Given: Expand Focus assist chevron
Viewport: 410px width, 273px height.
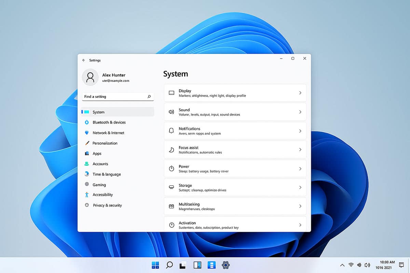Looking at the screenshot, I should pos(300,150).
